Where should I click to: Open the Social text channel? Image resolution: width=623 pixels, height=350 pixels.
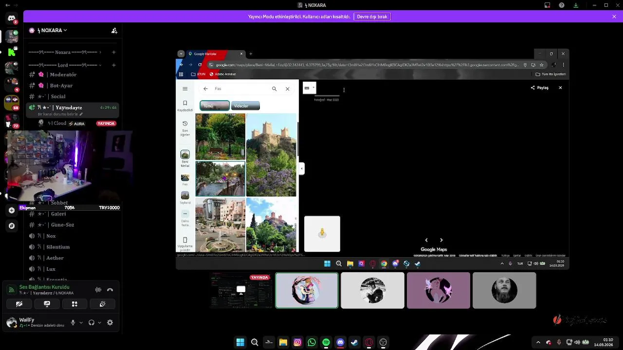[x=73, y=96]
